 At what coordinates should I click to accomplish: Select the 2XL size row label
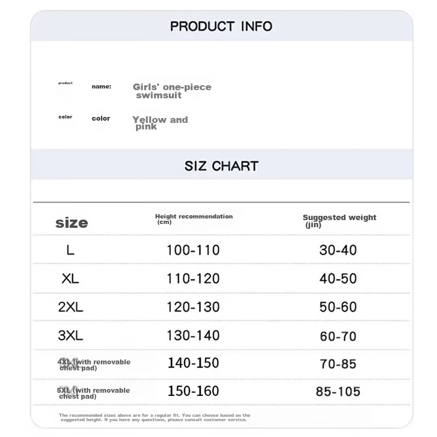click(70, 307)
